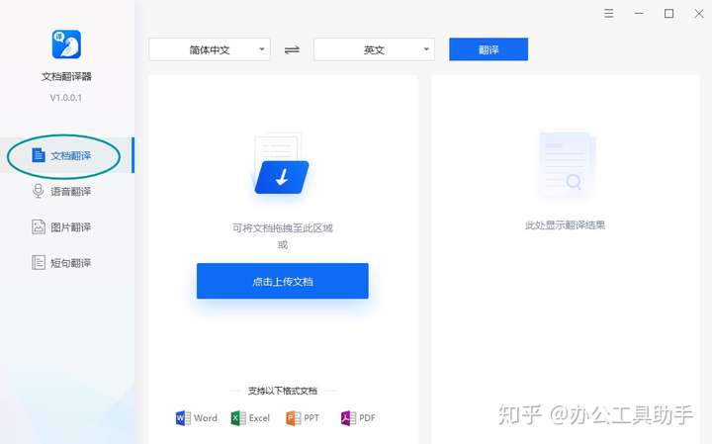This screenshot has height=444, width=712.
Task: Swap source and target languages
Action: click(292, 50)
